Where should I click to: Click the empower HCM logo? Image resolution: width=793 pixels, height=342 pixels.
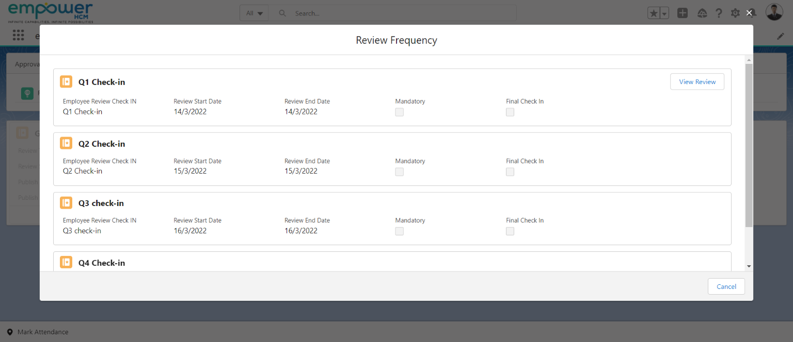[51, 11]
